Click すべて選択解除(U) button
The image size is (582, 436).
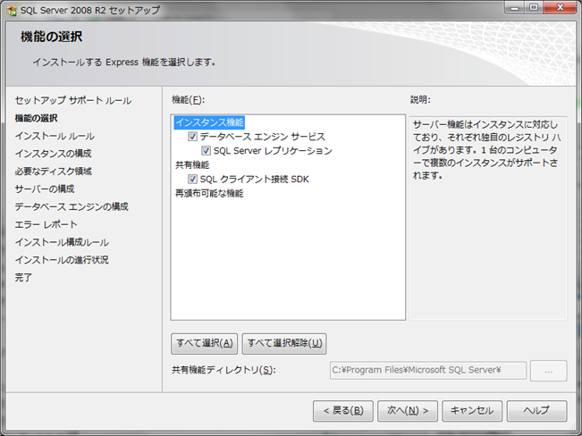(284, 343)
